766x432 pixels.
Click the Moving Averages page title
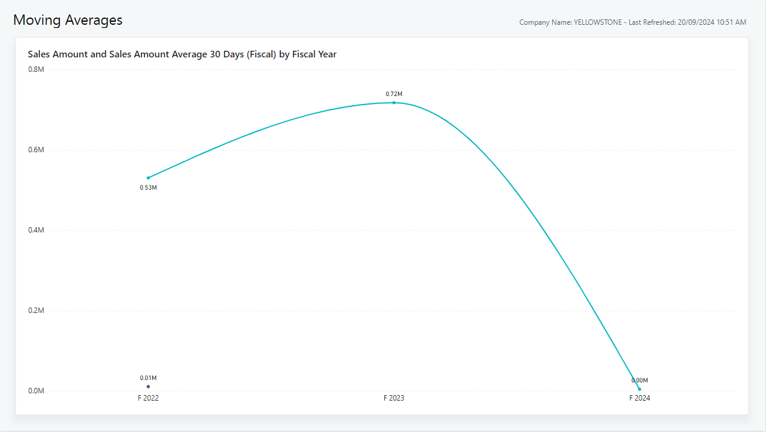68,20
